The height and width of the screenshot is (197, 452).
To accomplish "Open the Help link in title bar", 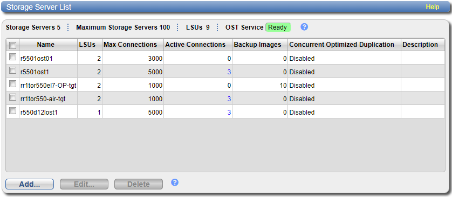I will (x=433, y=7).
